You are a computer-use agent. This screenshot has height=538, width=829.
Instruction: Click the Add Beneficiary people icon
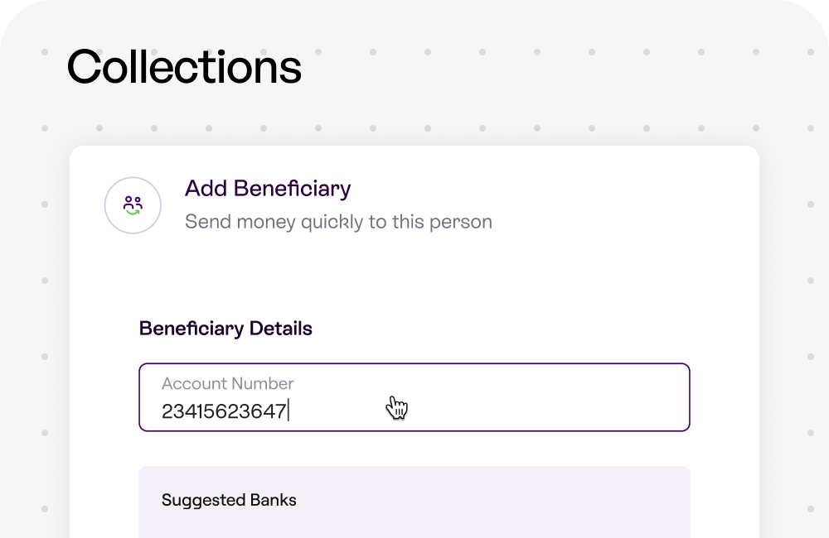pos(133,205)
